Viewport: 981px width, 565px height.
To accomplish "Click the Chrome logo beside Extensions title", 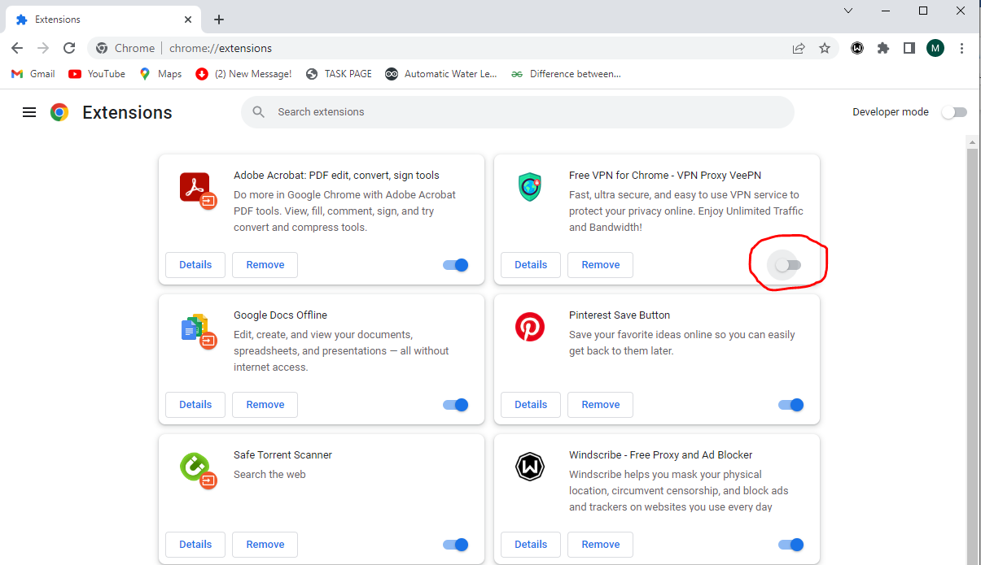I will (59, 112).
